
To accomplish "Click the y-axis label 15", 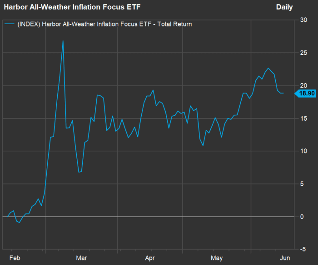I will (x=303, y=118).
